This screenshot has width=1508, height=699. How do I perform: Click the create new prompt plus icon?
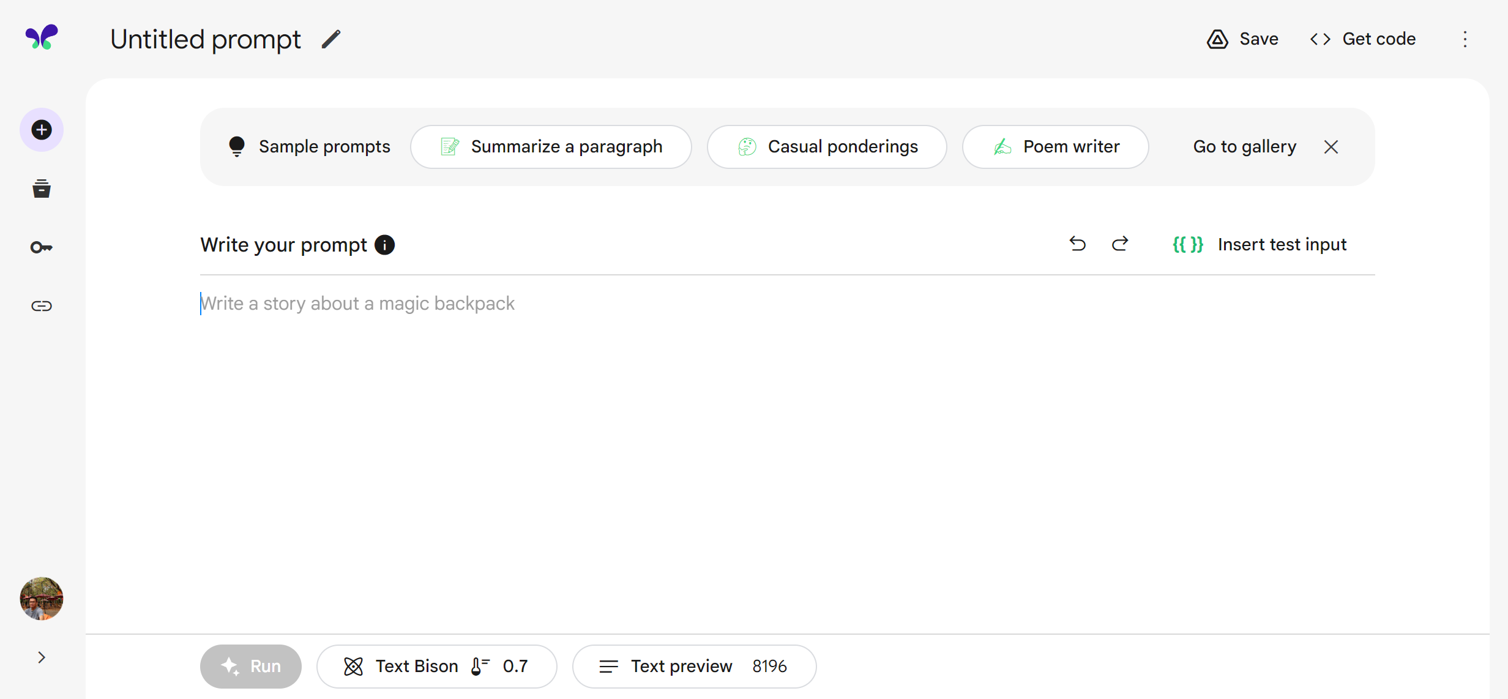(x=42, y=130)
